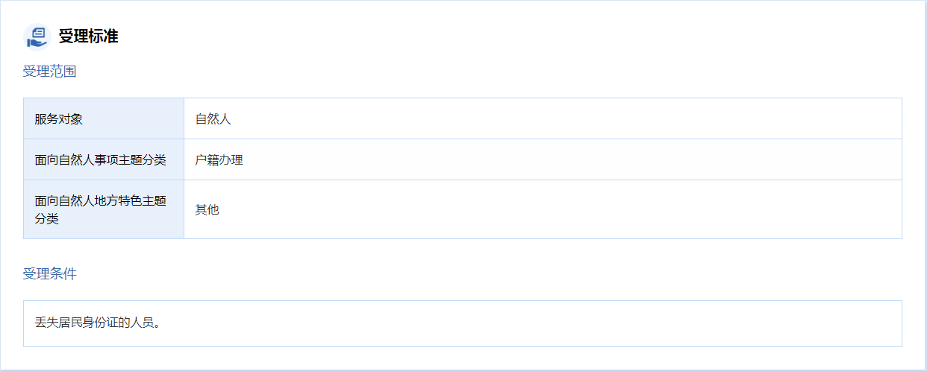Click the 服务对象 table row
This screenshot has height=371, width=927.
463,118
